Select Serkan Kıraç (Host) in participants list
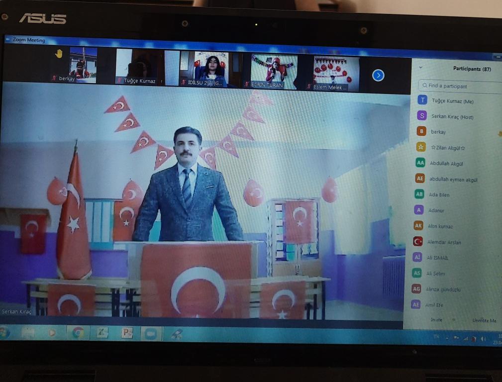Image resolution: width=502 pixels, height=382 pixels. (452, 116)
